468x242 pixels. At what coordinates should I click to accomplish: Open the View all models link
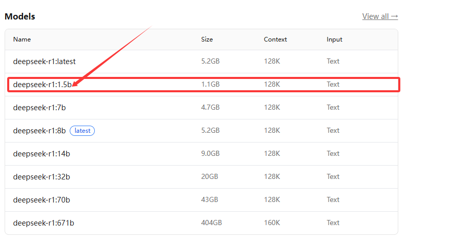380,16
